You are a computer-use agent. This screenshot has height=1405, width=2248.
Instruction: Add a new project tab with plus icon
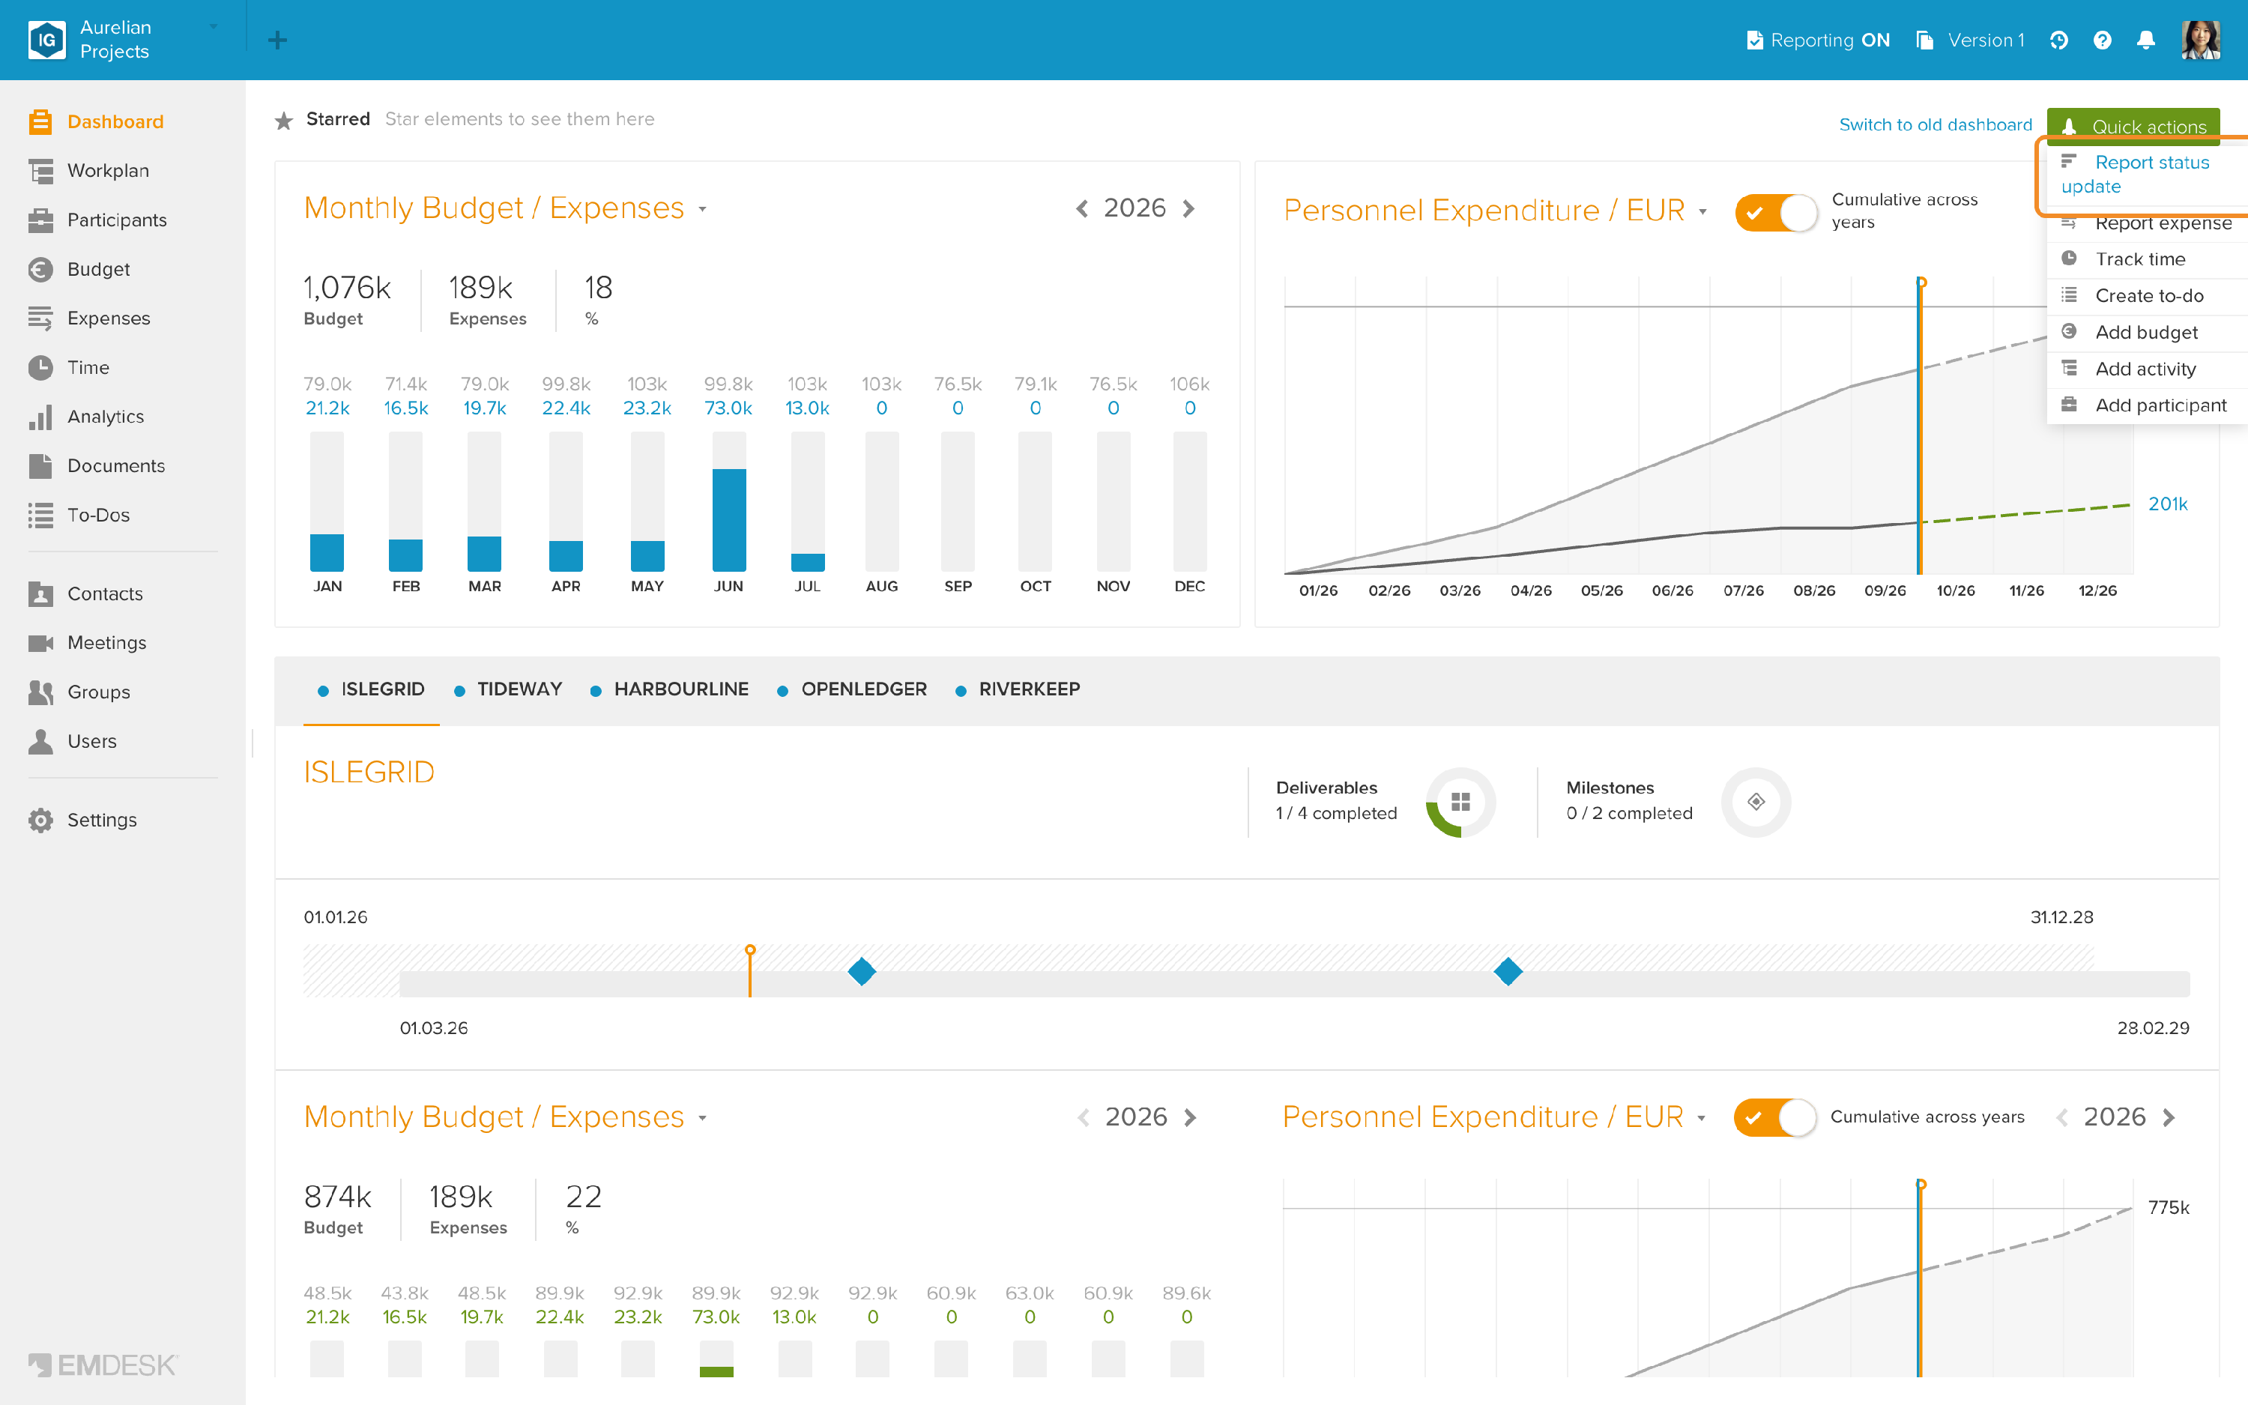click(x=277, y=40)
